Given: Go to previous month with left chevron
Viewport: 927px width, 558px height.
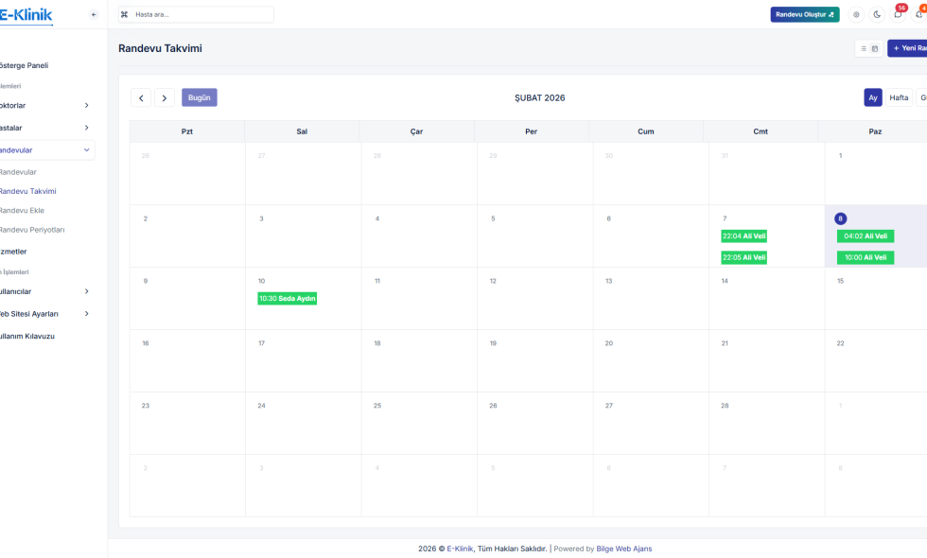Looking at the screenshot, I should 141,97.
